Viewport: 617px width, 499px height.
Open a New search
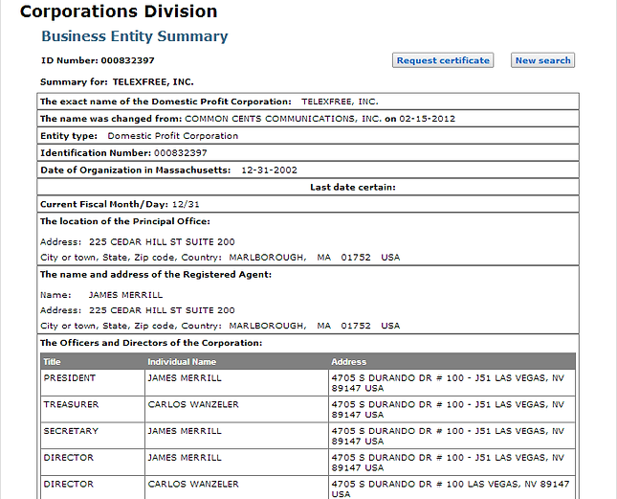coord(542,60)
